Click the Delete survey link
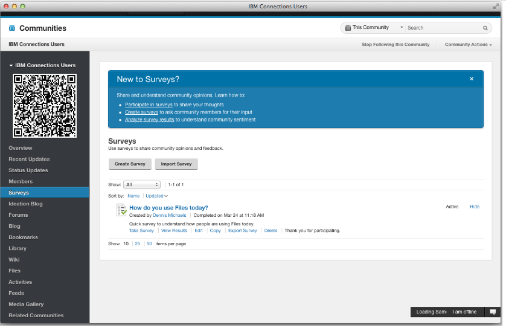 tap(271, 231)
